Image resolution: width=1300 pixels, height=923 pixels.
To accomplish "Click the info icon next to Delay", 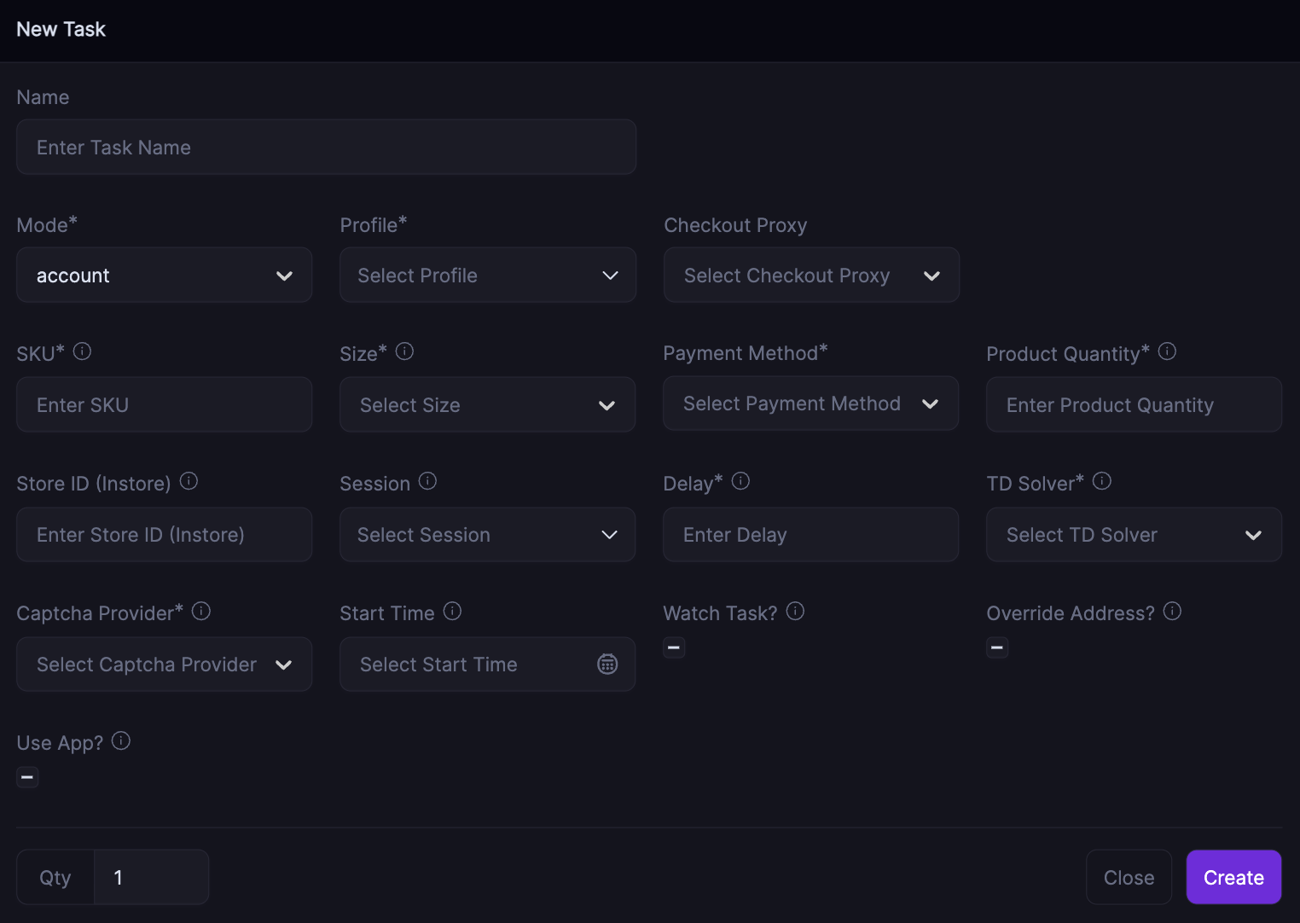I will pos(740,481).
